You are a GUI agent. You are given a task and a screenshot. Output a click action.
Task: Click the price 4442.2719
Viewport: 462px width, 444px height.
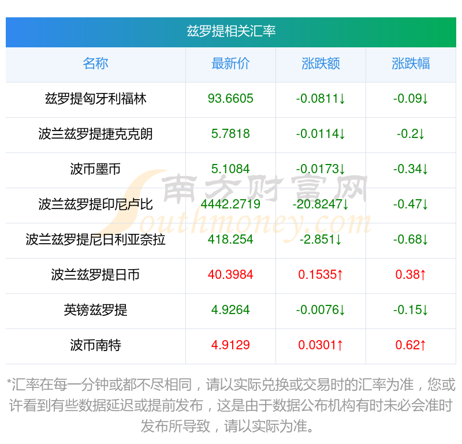click(230, 204)
